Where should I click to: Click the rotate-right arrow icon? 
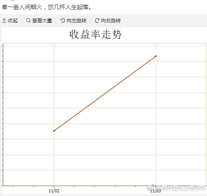tap(97, 21)
